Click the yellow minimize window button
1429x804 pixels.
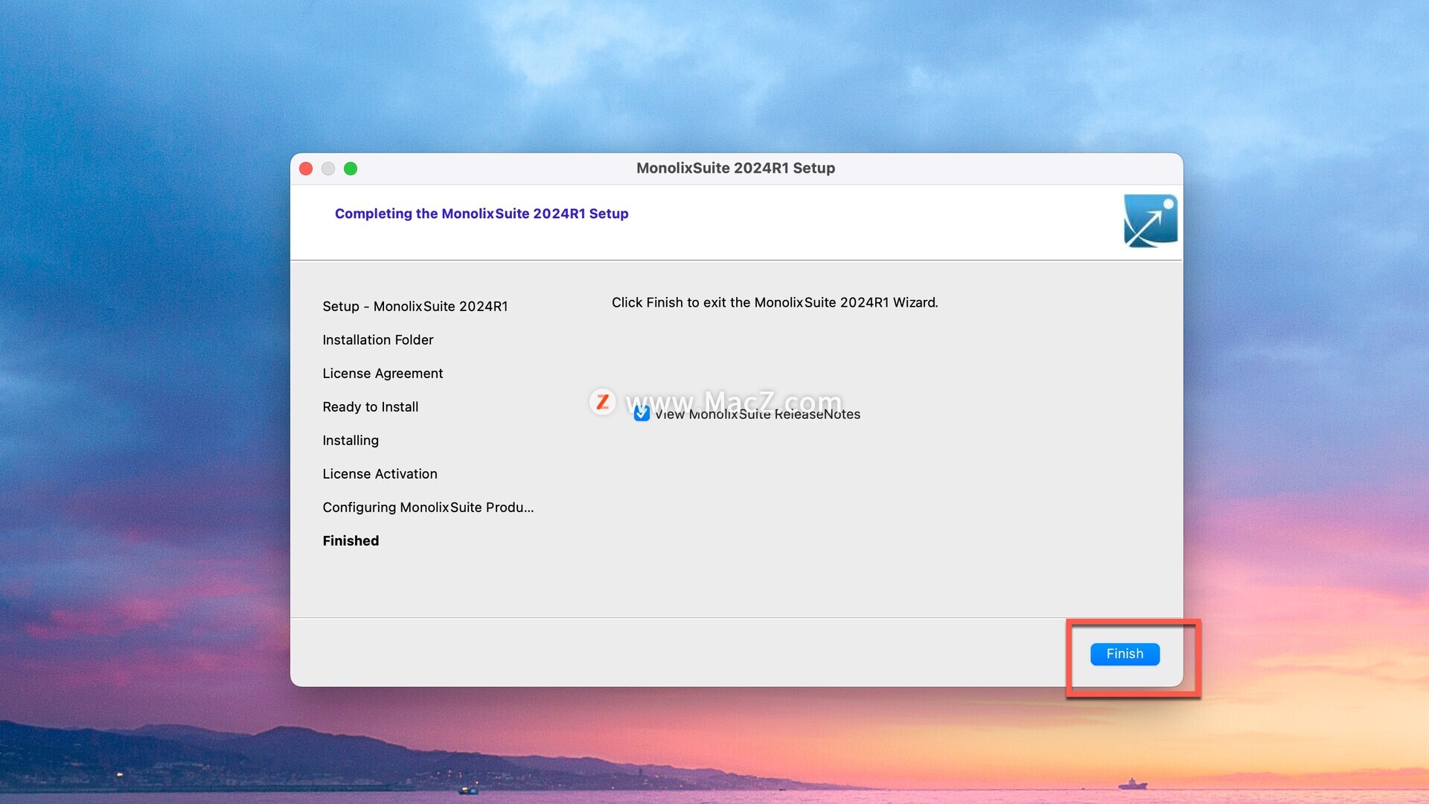coord(328,169)
